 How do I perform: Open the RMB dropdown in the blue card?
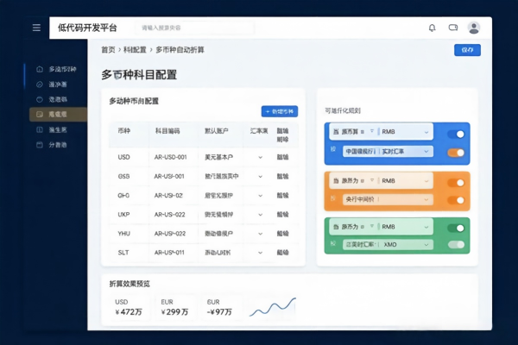coord(406,131)
